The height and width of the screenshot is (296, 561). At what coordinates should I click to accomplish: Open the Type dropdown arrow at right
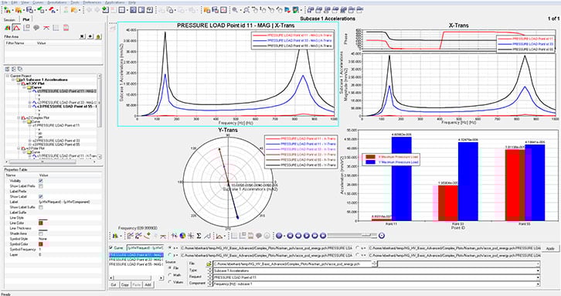[x=538, y=271]
